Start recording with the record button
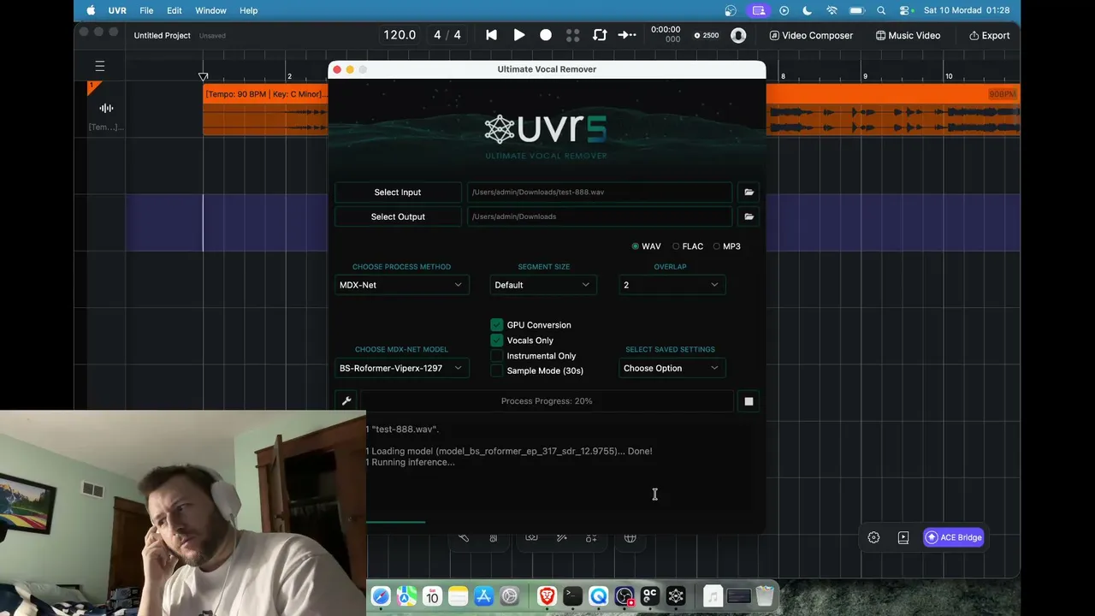 click(546, 35)
